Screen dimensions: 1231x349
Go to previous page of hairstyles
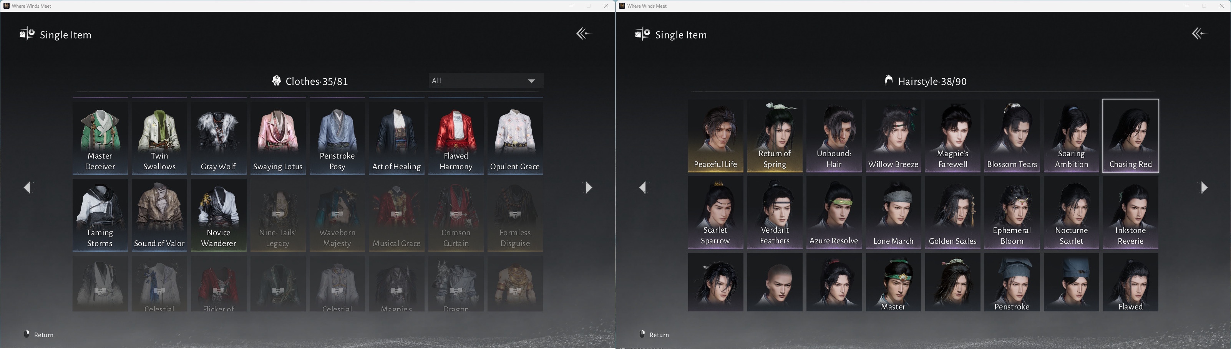[x=643, y=187]
